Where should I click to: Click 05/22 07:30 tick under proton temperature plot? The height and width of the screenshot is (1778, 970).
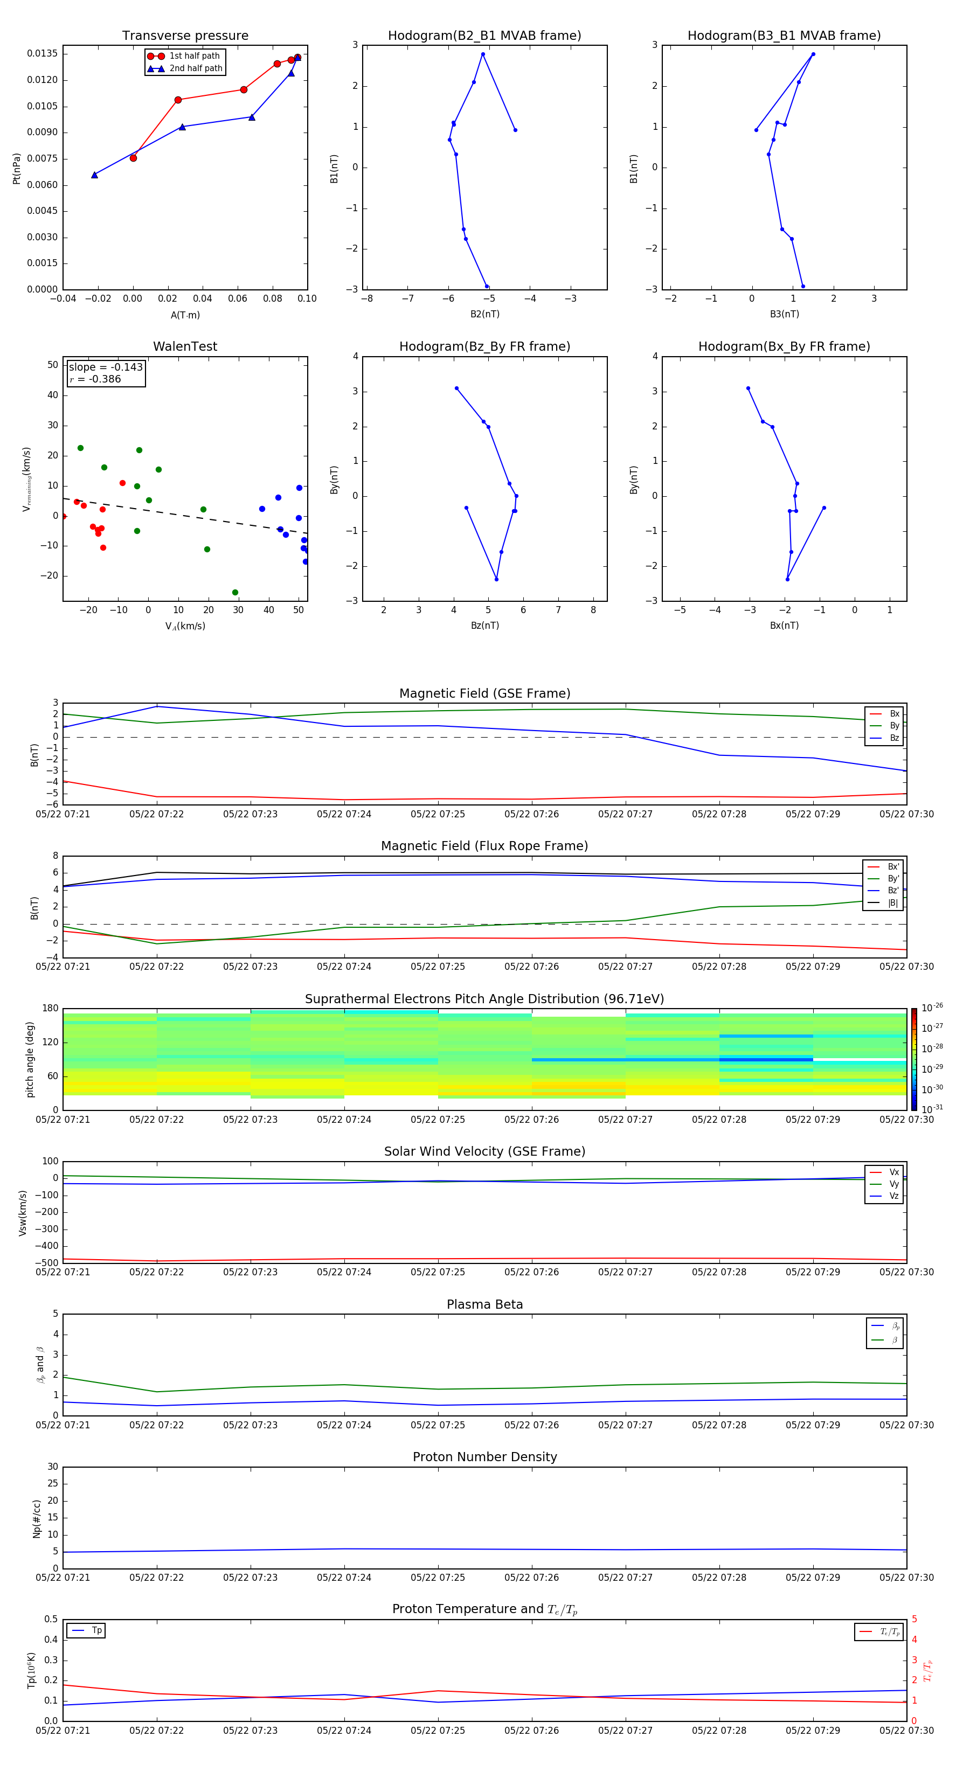pos(906,1731)
